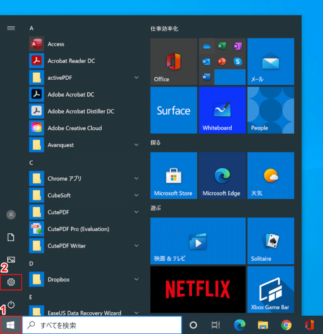Jump to letter D section header
The height and width of the screenshot is (334, 323).
pos(31,264)
